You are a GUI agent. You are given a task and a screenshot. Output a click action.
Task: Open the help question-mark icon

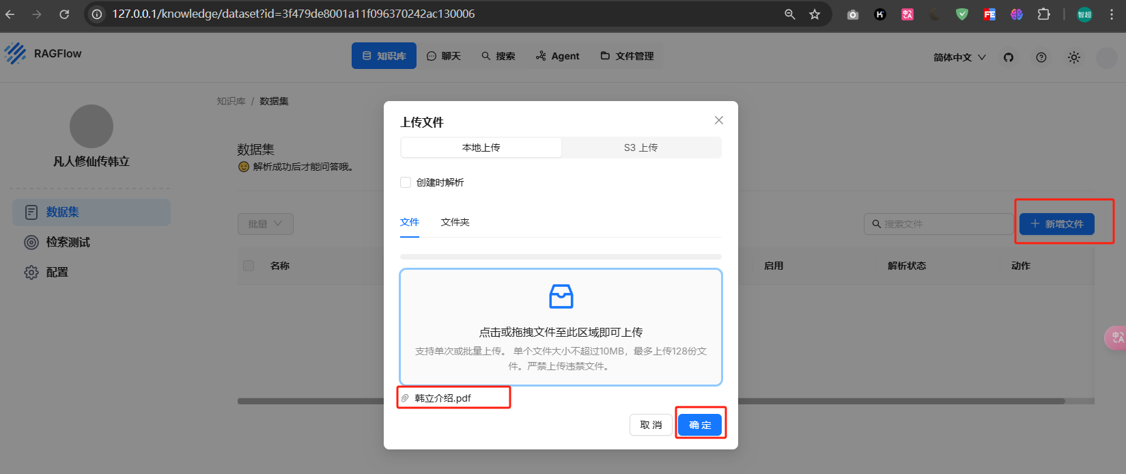coord(1041,57)
